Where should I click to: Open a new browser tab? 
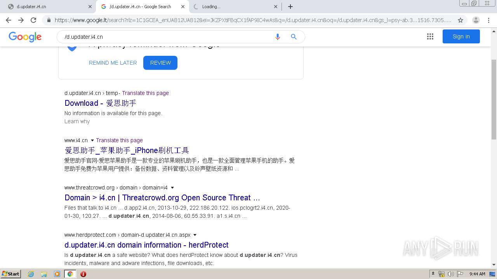point(290,7)
